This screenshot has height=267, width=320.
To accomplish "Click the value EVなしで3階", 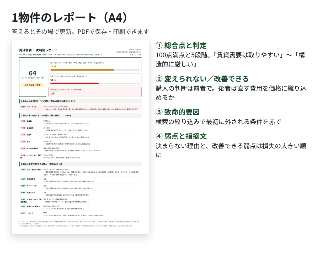I will [48, 155].
